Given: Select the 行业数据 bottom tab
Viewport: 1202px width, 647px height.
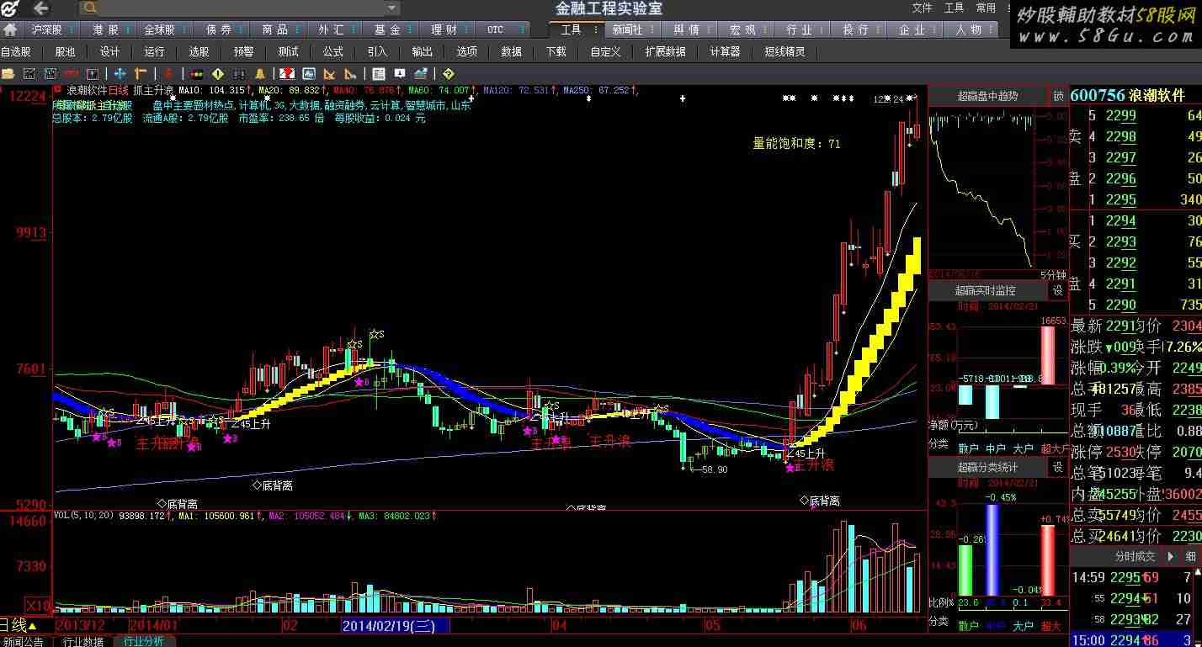Looking at the screenshot, I should (84, 641).
